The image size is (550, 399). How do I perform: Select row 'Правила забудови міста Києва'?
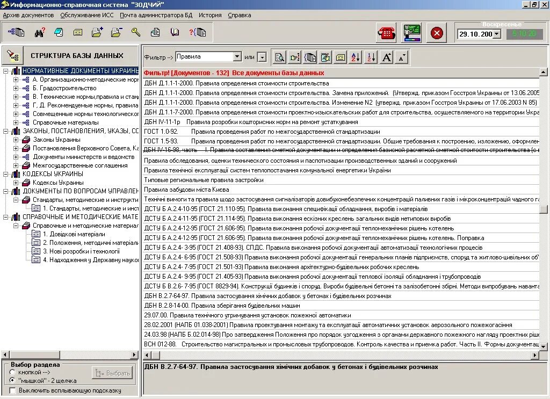341,190
